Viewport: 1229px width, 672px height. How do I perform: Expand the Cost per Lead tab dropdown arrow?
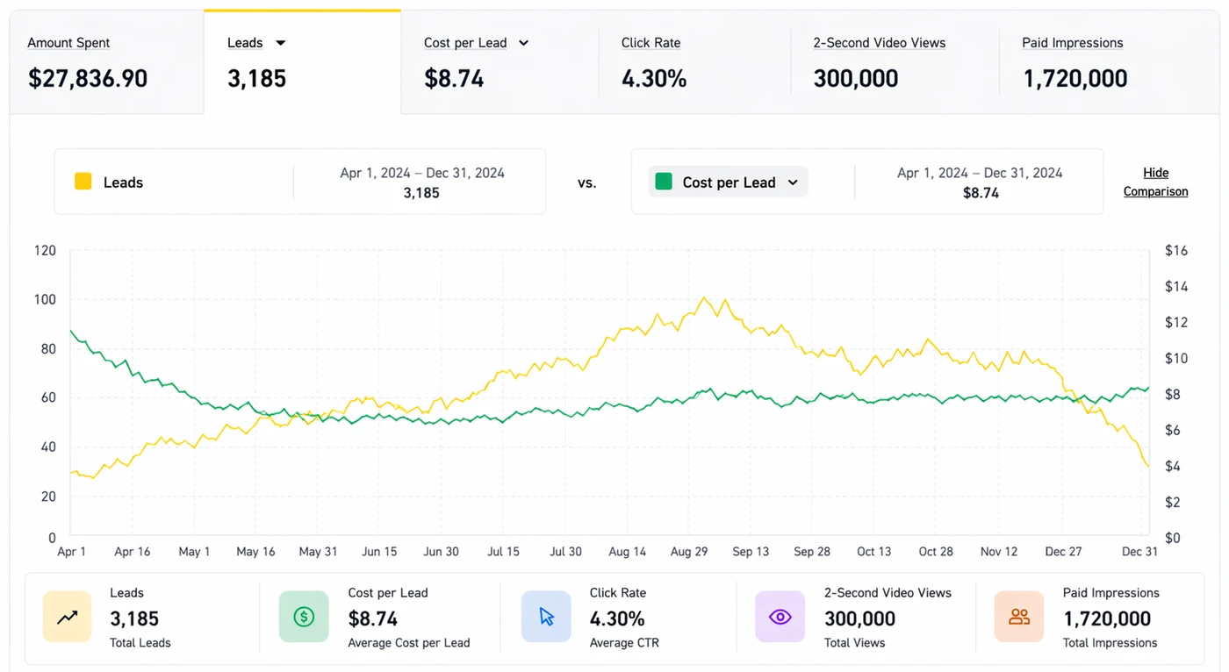[x=524, y=43]
